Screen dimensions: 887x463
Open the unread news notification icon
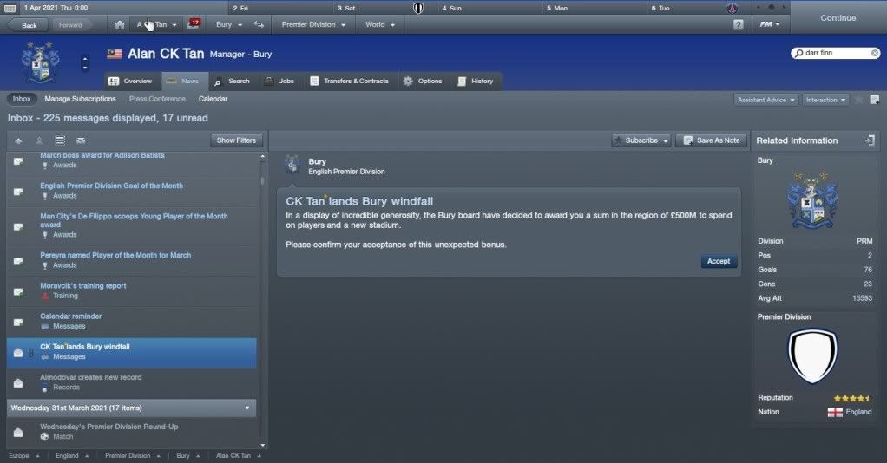point(194,23)
